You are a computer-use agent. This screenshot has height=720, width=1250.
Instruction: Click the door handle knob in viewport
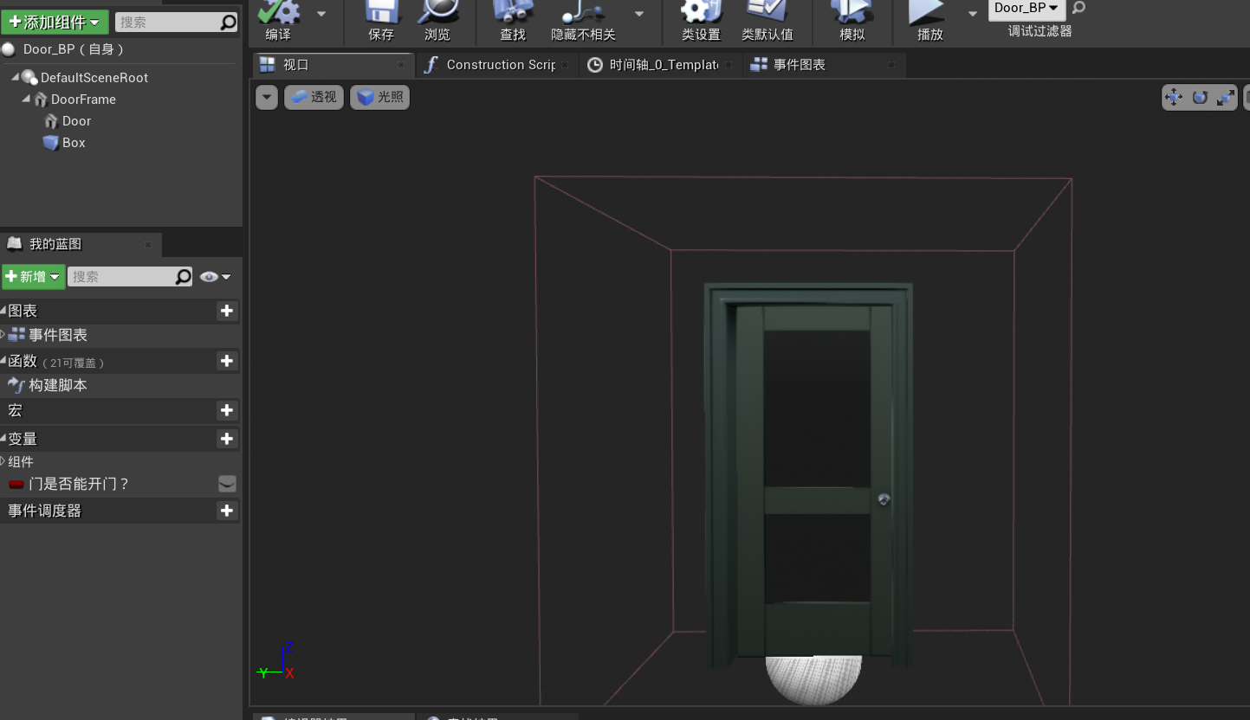[884, 499]
